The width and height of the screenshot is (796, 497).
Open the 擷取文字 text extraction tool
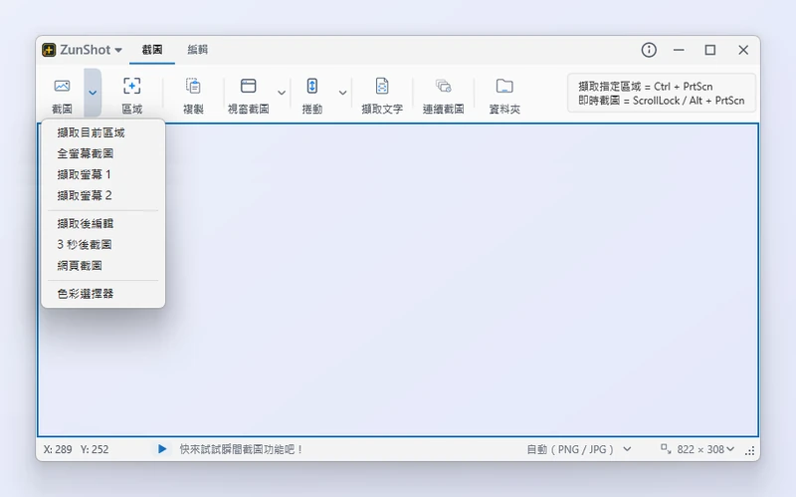pos(382,86)
